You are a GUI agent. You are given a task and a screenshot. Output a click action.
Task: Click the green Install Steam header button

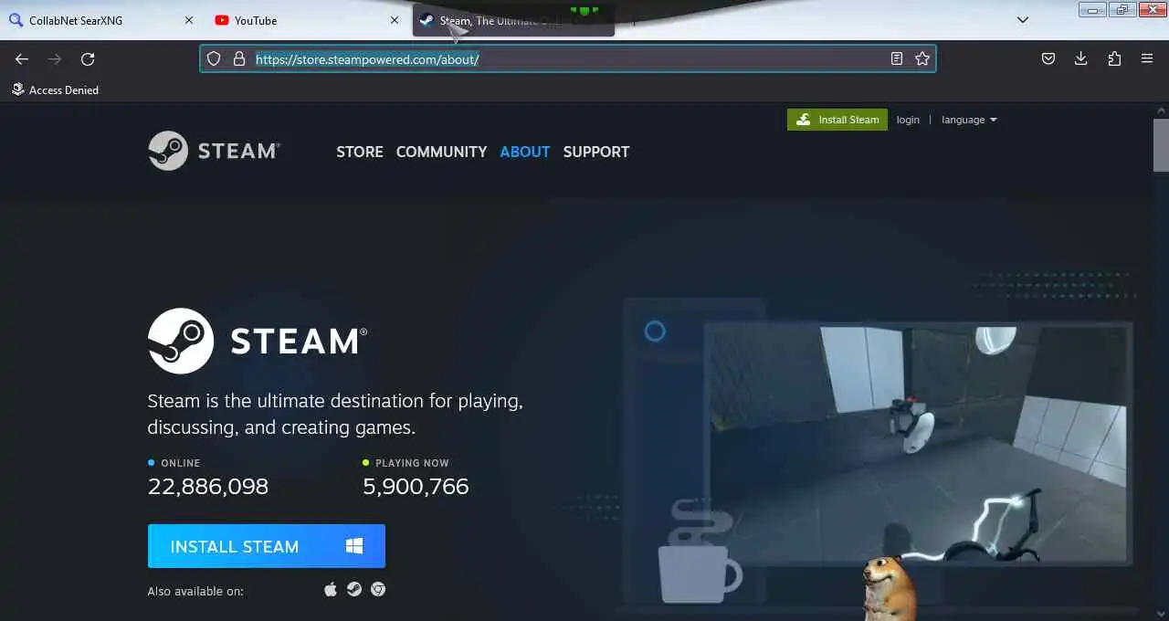(837, 120)
